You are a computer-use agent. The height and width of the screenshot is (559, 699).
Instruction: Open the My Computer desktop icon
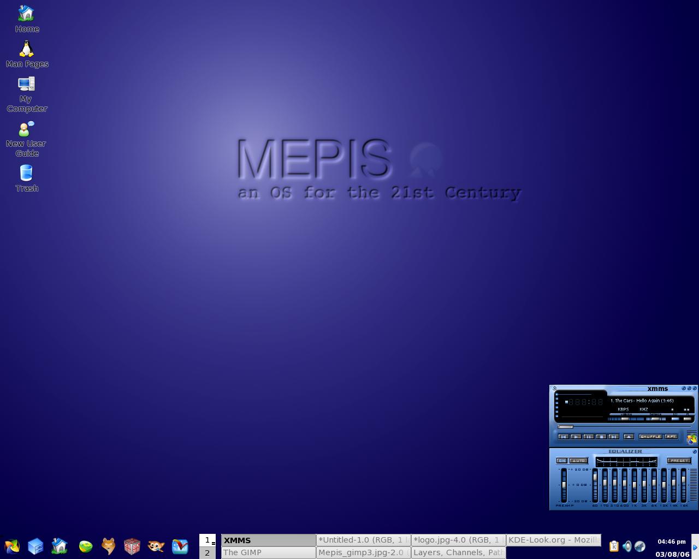[x=26, y=94]
